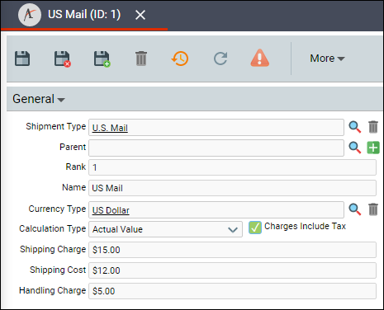
Task: Click the Aptify logo icon in tab
Action: [x=30, y=15]
